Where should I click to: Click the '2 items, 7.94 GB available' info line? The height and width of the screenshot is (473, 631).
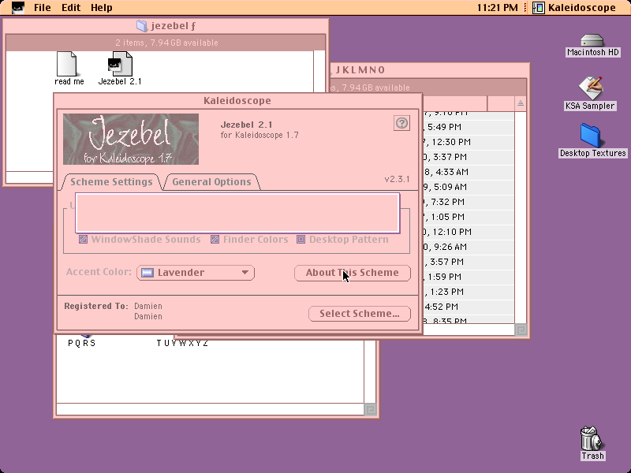coord(166,43)
